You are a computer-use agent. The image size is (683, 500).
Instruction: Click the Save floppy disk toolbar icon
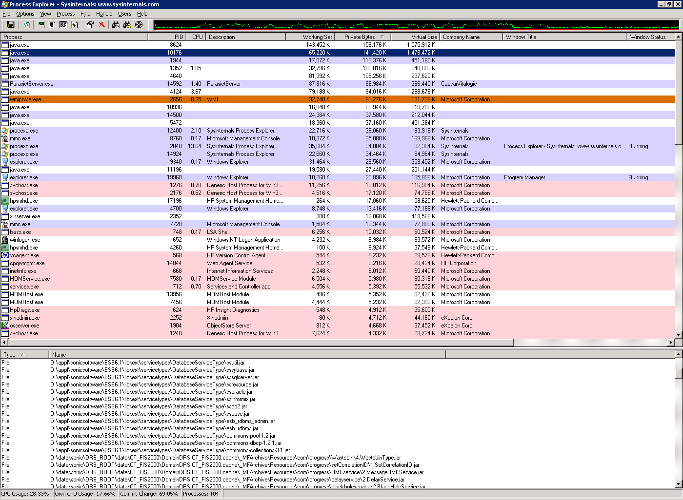11,25
